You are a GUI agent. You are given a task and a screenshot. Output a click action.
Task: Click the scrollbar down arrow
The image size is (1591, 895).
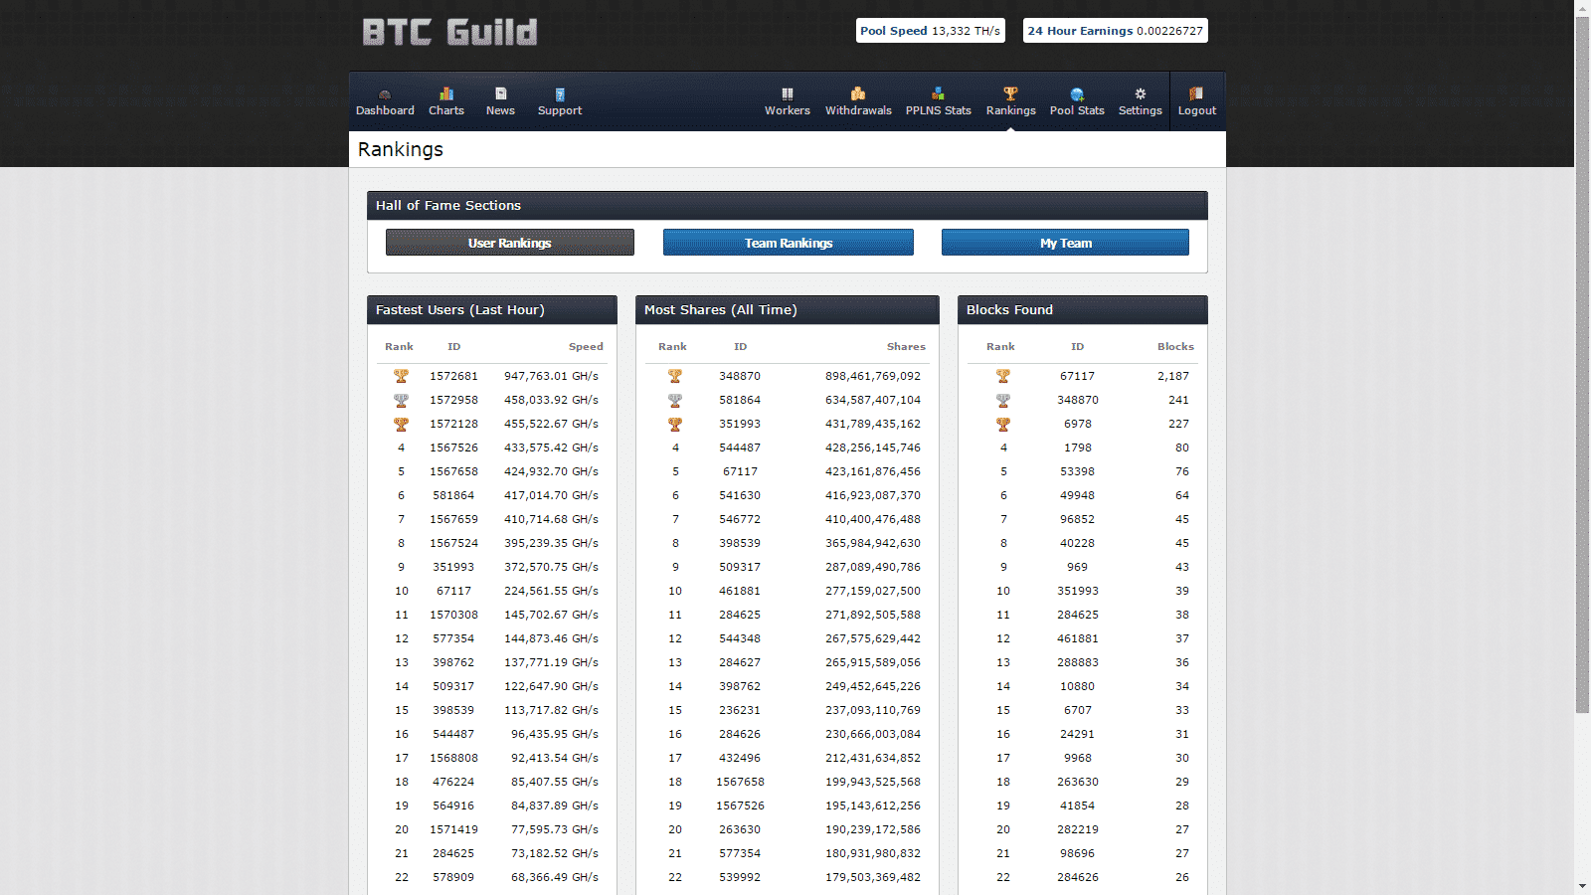1583,886
